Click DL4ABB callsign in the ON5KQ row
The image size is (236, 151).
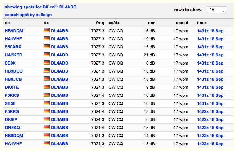(x=60, y=128)
